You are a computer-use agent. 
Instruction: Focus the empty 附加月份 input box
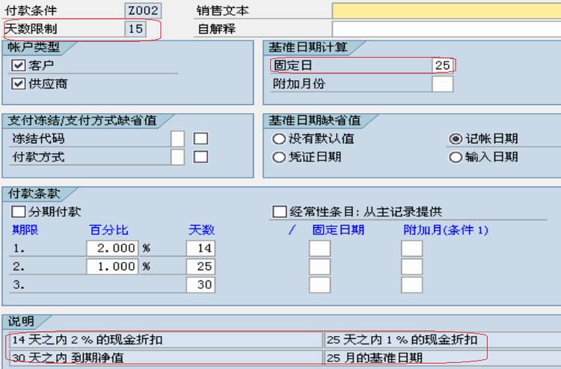click(x=443, y=84)
